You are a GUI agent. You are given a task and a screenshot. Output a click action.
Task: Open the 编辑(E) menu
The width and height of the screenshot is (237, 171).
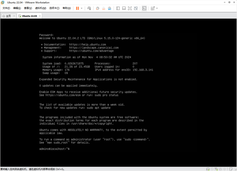(x=17, y=8)
